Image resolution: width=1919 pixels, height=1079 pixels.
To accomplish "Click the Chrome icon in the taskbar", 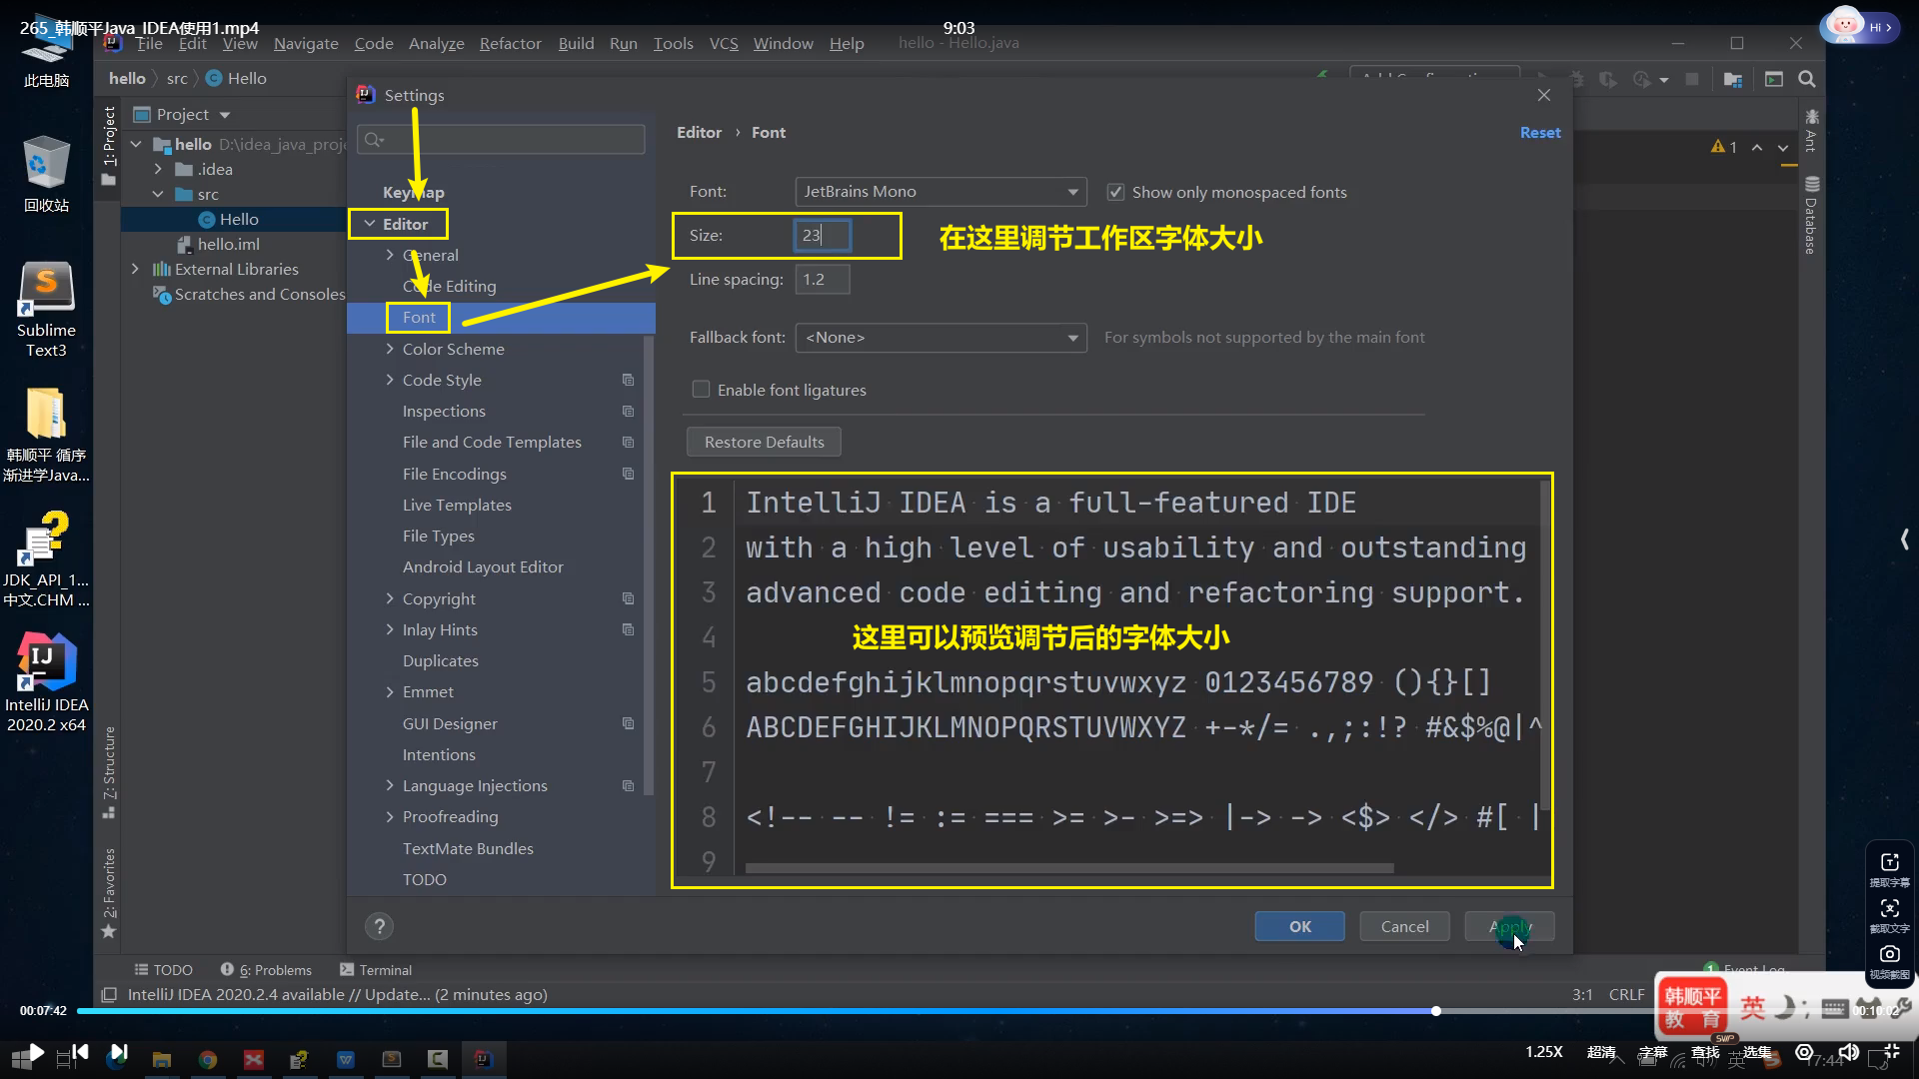I will (x=208, y=1060).
